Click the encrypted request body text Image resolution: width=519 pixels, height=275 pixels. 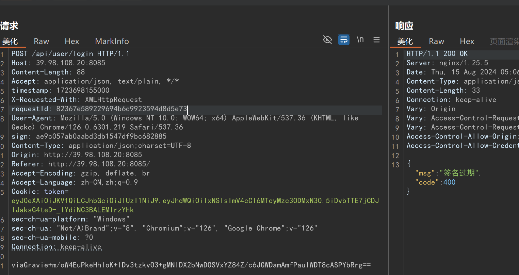click(x=191, y=265)
